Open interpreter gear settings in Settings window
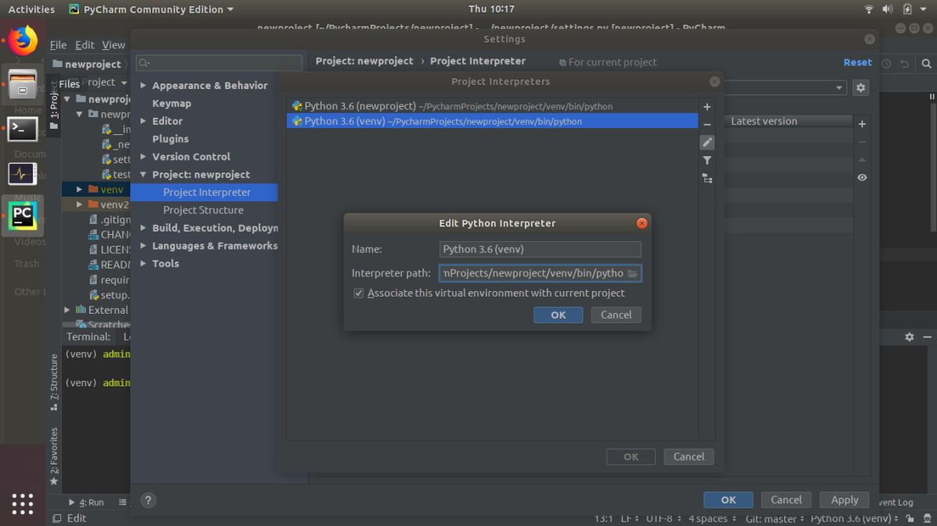This screenshot has height=526, width=937. pos(860,87)
